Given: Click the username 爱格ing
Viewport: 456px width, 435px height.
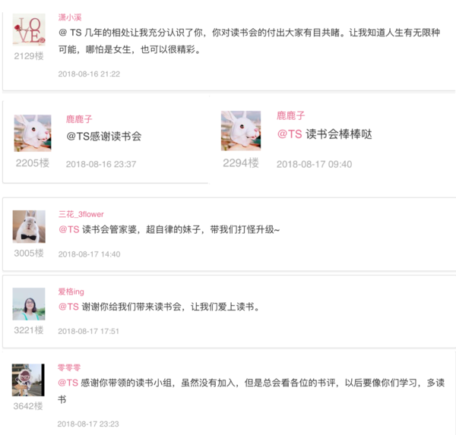Looking at the screenshot, I should coord(71,292).
